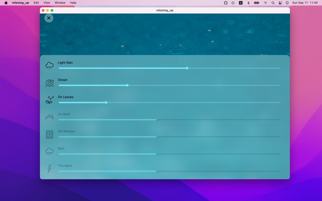Image resolution: width=322 pixels, height=201 pixels.
Task: Click the Ocean volume slider handle
Action: tap(127, 85)
